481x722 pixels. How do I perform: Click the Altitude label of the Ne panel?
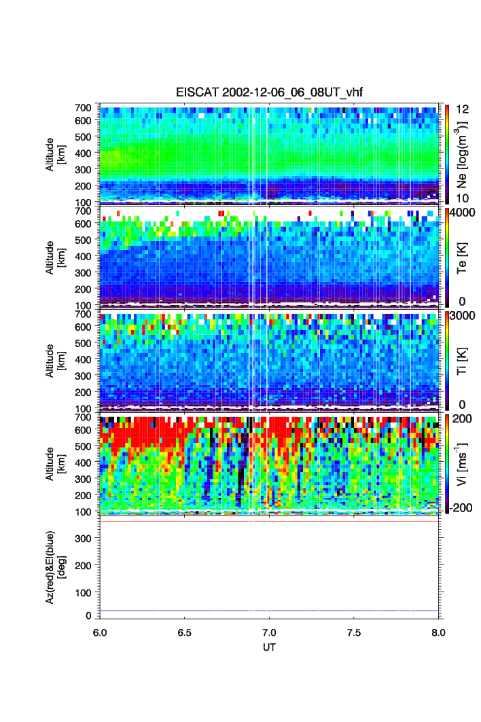(x=54, y=154)
